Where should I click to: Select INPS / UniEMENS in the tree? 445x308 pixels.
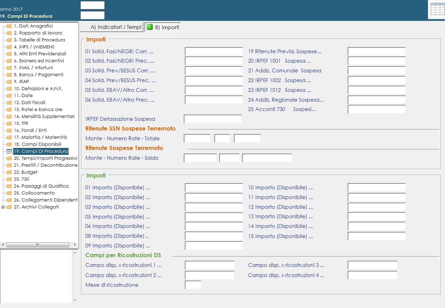coord(34,47)
